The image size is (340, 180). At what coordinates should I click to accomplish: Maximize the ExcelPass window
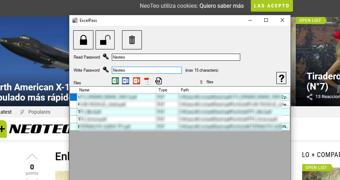click(266, 20)
